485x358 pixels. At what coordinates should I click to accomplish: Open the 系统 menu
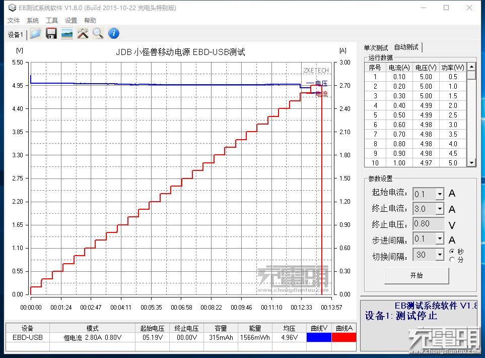click(x=33, y=21)
